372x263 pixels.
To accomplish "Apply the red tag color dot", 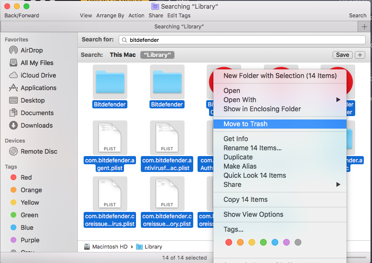I will [229, 242].
